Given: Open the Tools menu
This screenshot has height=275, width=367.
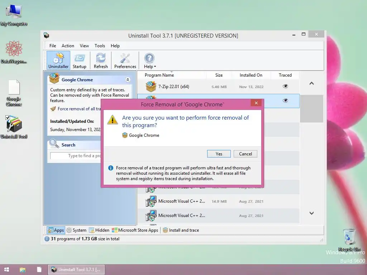Looking at the screenshot, I should pos(100,46).
